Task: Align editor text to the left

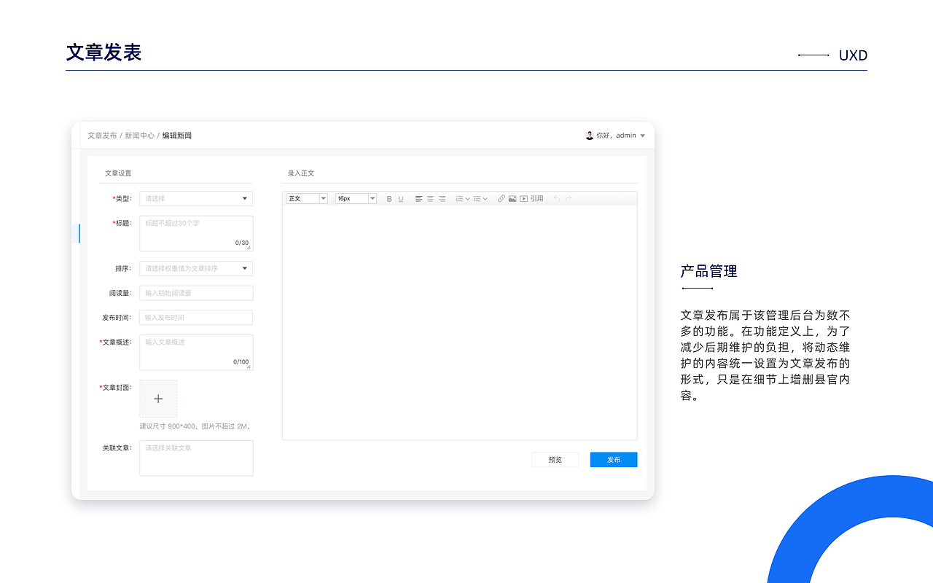Action: pyautogui.click(x=419, y=199)
